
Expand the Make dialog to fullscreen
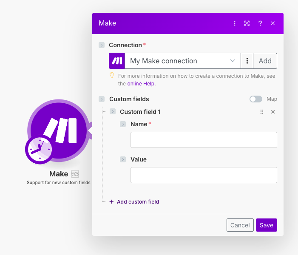[x=247, y=23]
